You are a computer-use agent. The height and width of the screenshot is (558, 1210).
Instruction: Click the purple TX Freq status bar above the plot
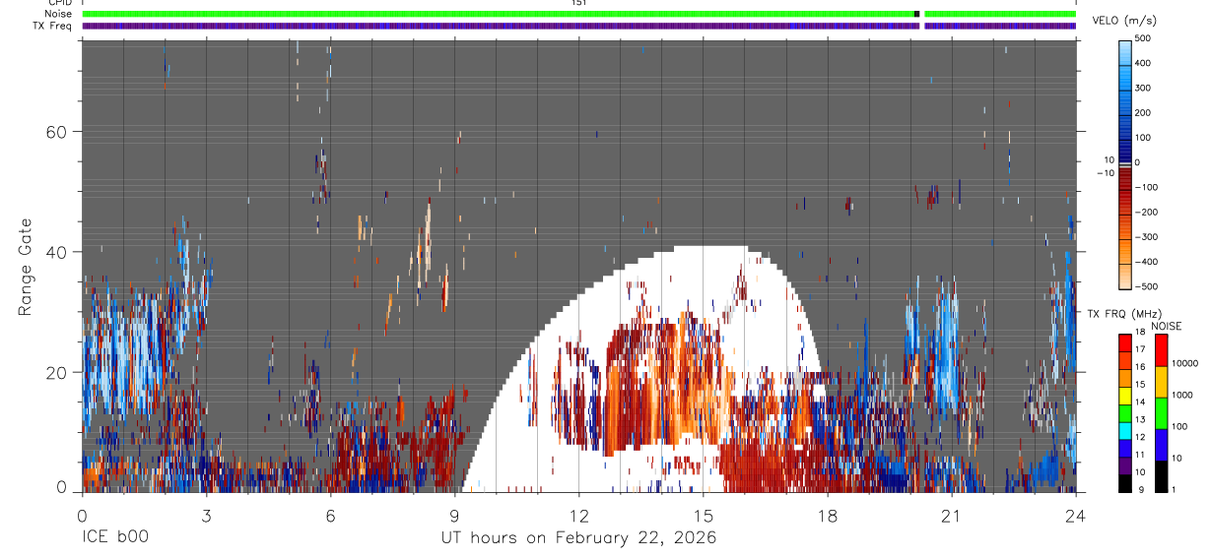pyautogui.click(x=579, y=26)
